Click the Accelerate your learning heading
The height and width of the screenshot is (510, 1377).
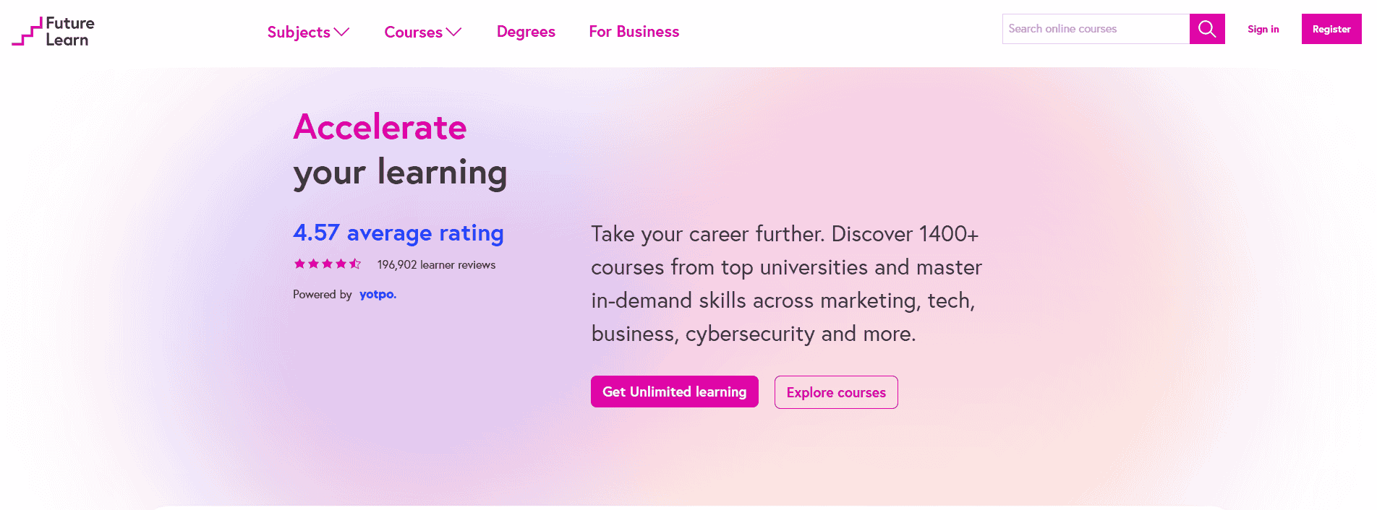(400, 150)
